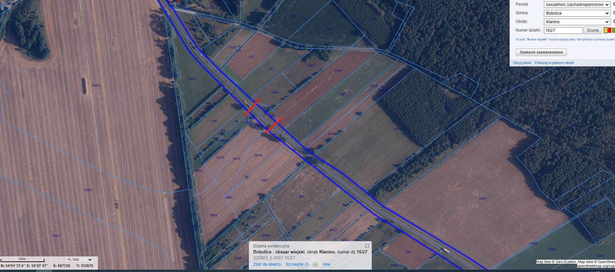Select the red highlight color swatch
The image size is (615, 272).
pyautogui.click(x=610, y=30)
